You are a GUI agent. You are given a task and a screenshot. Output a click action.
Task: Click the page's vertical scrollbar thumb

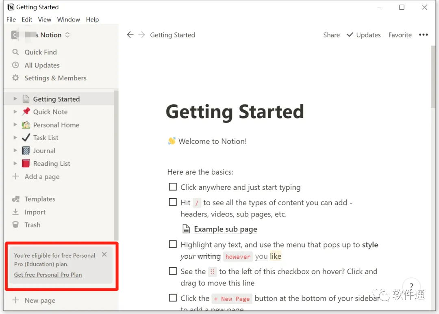point(433,77)
